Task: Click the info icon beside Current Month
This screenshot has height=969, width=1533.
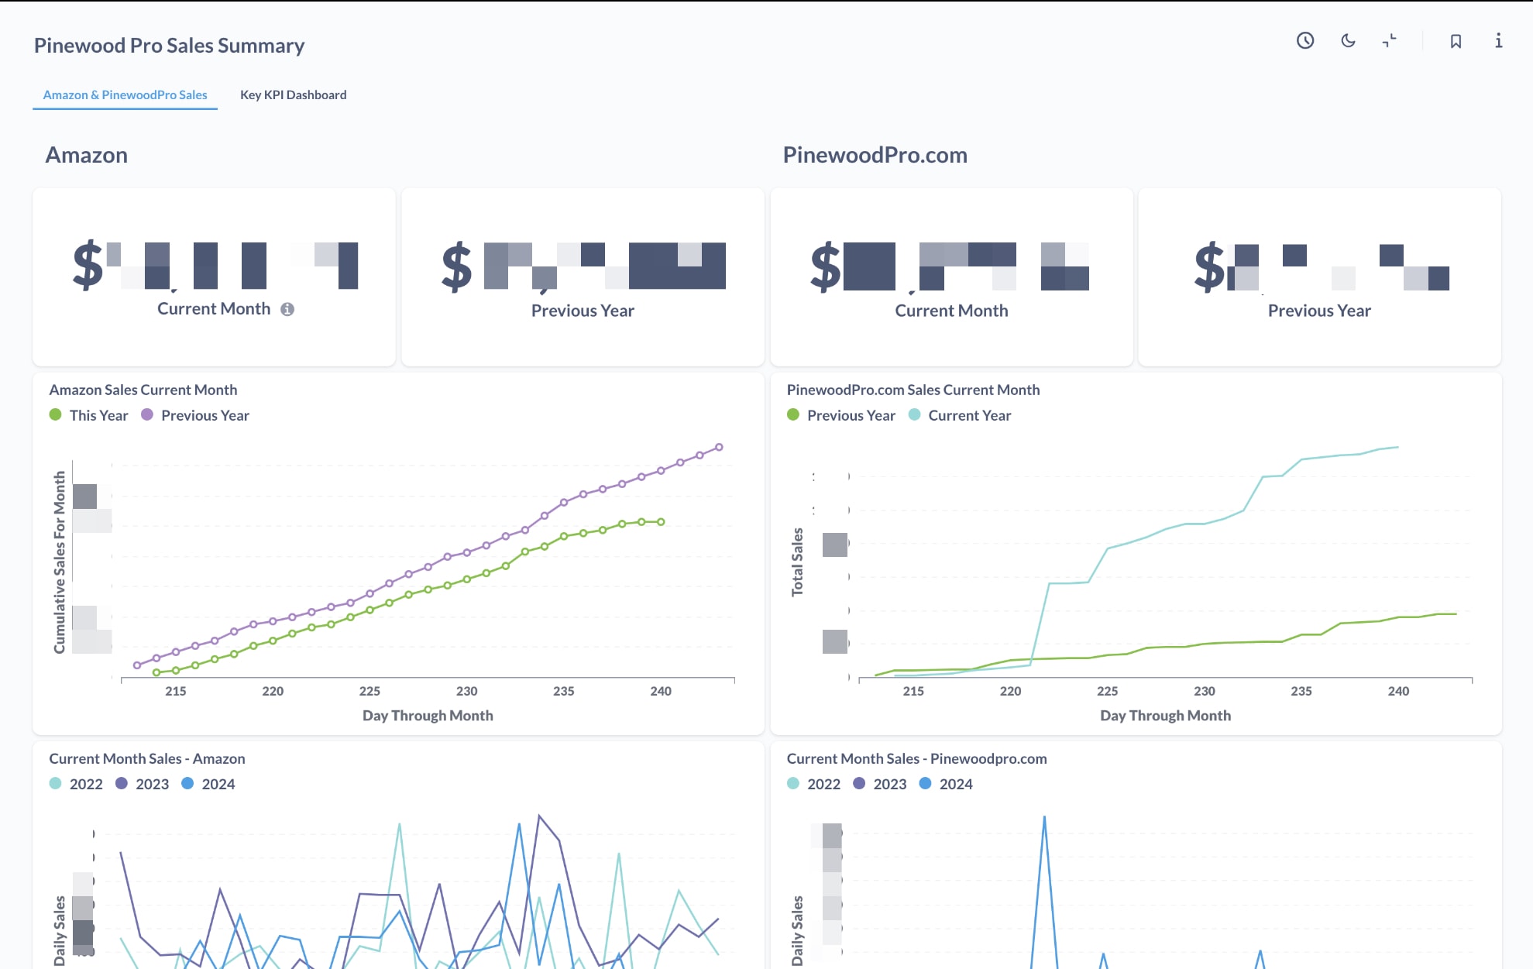Action: point(287,309)
